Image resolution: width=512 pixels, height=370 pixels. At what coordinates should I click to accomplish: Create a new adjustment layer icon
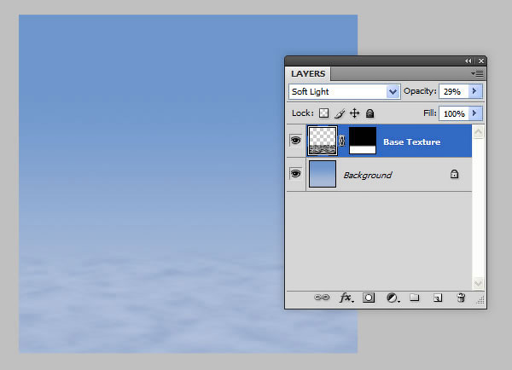(393, 298)
